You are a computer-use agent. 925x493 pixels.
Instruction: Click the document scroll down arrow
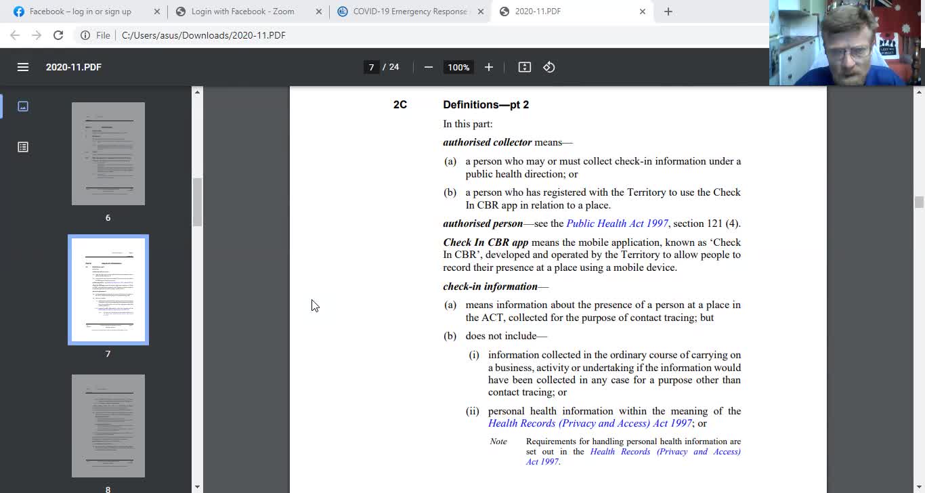pos(919,487)
